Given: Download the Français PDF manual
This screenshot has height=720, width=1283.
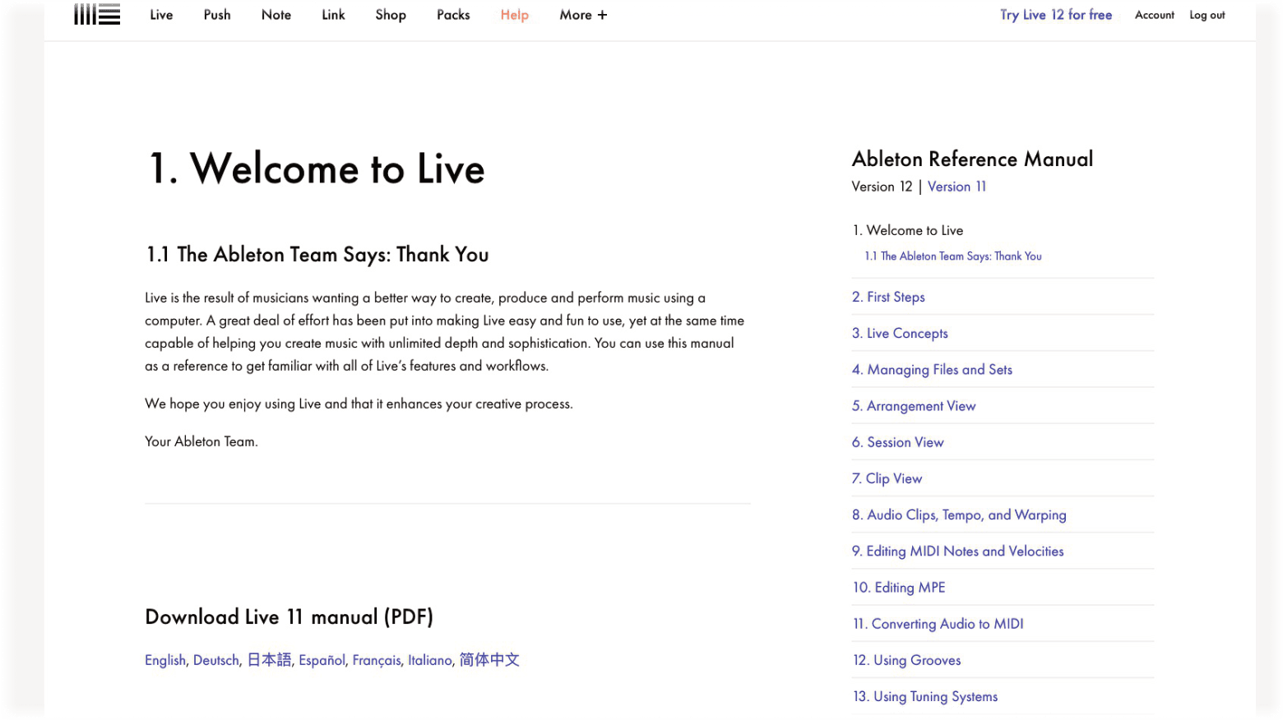Looking at the screenshot, I should click(377, 660).
